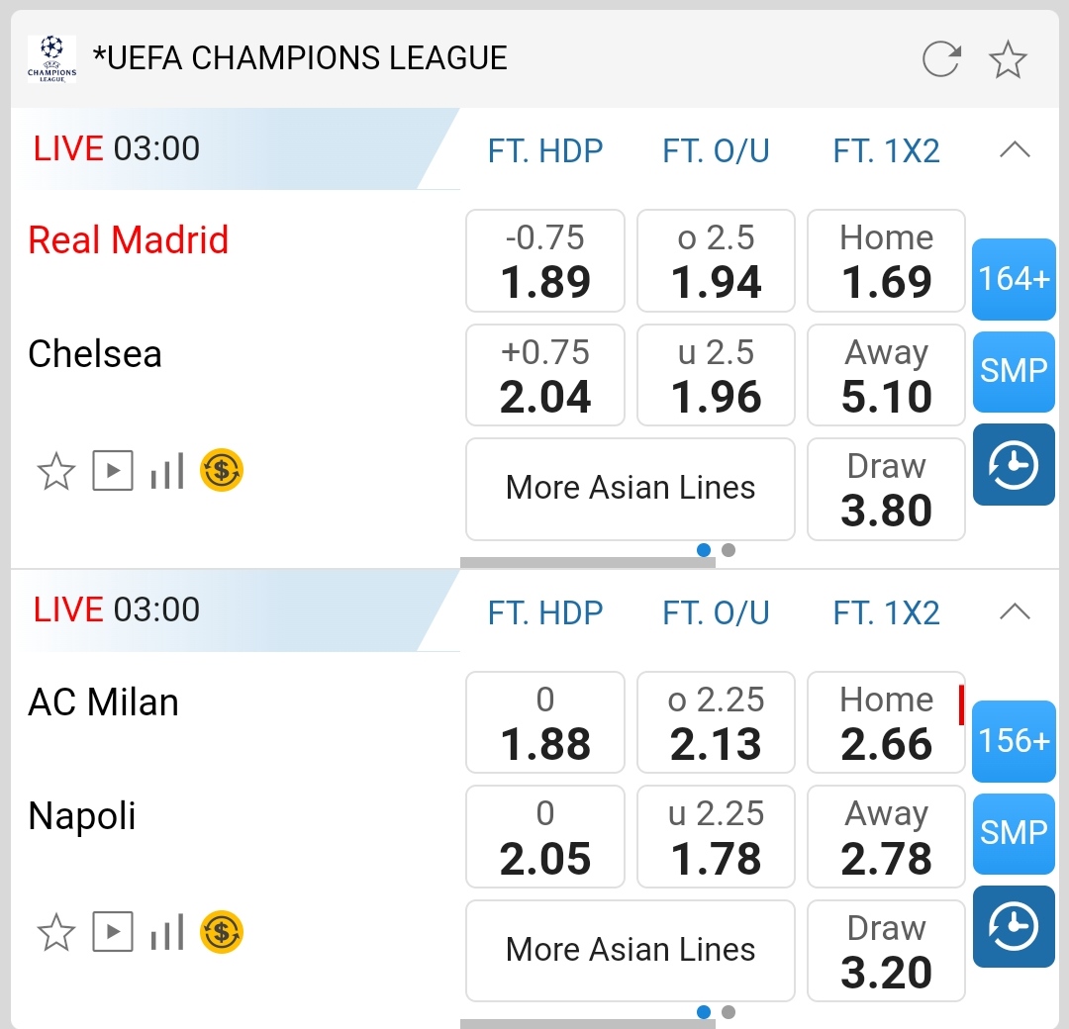Screen dimensions: 1069x1029
Task: Refresh the UEFA Champions League odds
Action: (940, 59)
